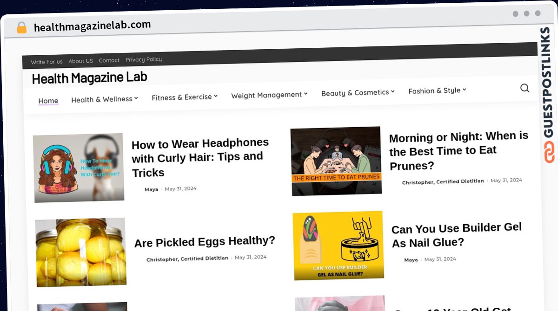Click the orange padlock icon
The image size is (558, 311).
[x=22, y=28]
